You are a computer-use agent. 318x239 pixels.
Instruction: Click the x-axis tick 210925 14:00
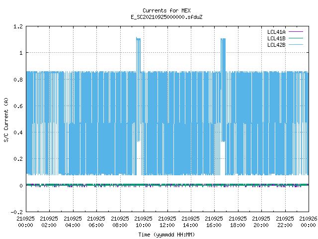tap(190, 222)
